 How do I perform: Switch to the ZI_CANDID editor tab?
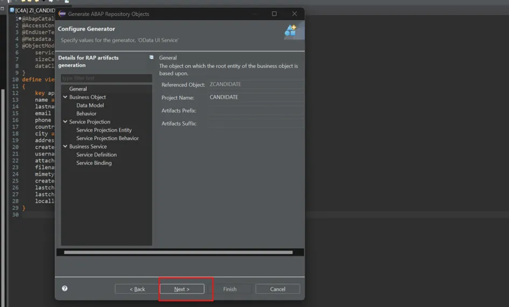tap(33, 10)
